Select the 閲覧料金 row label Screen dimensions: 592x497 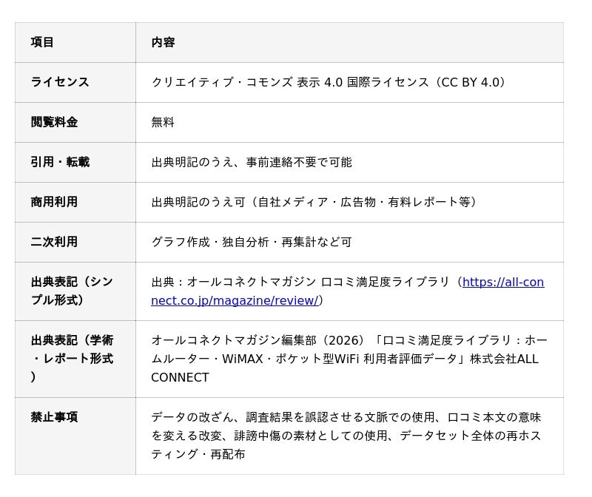pyautogui.click(x=54, y=122)
